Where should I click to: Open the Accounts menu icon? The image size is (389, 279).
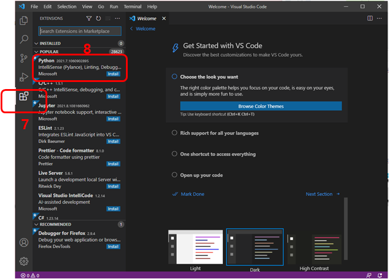(x=24, y=242)
